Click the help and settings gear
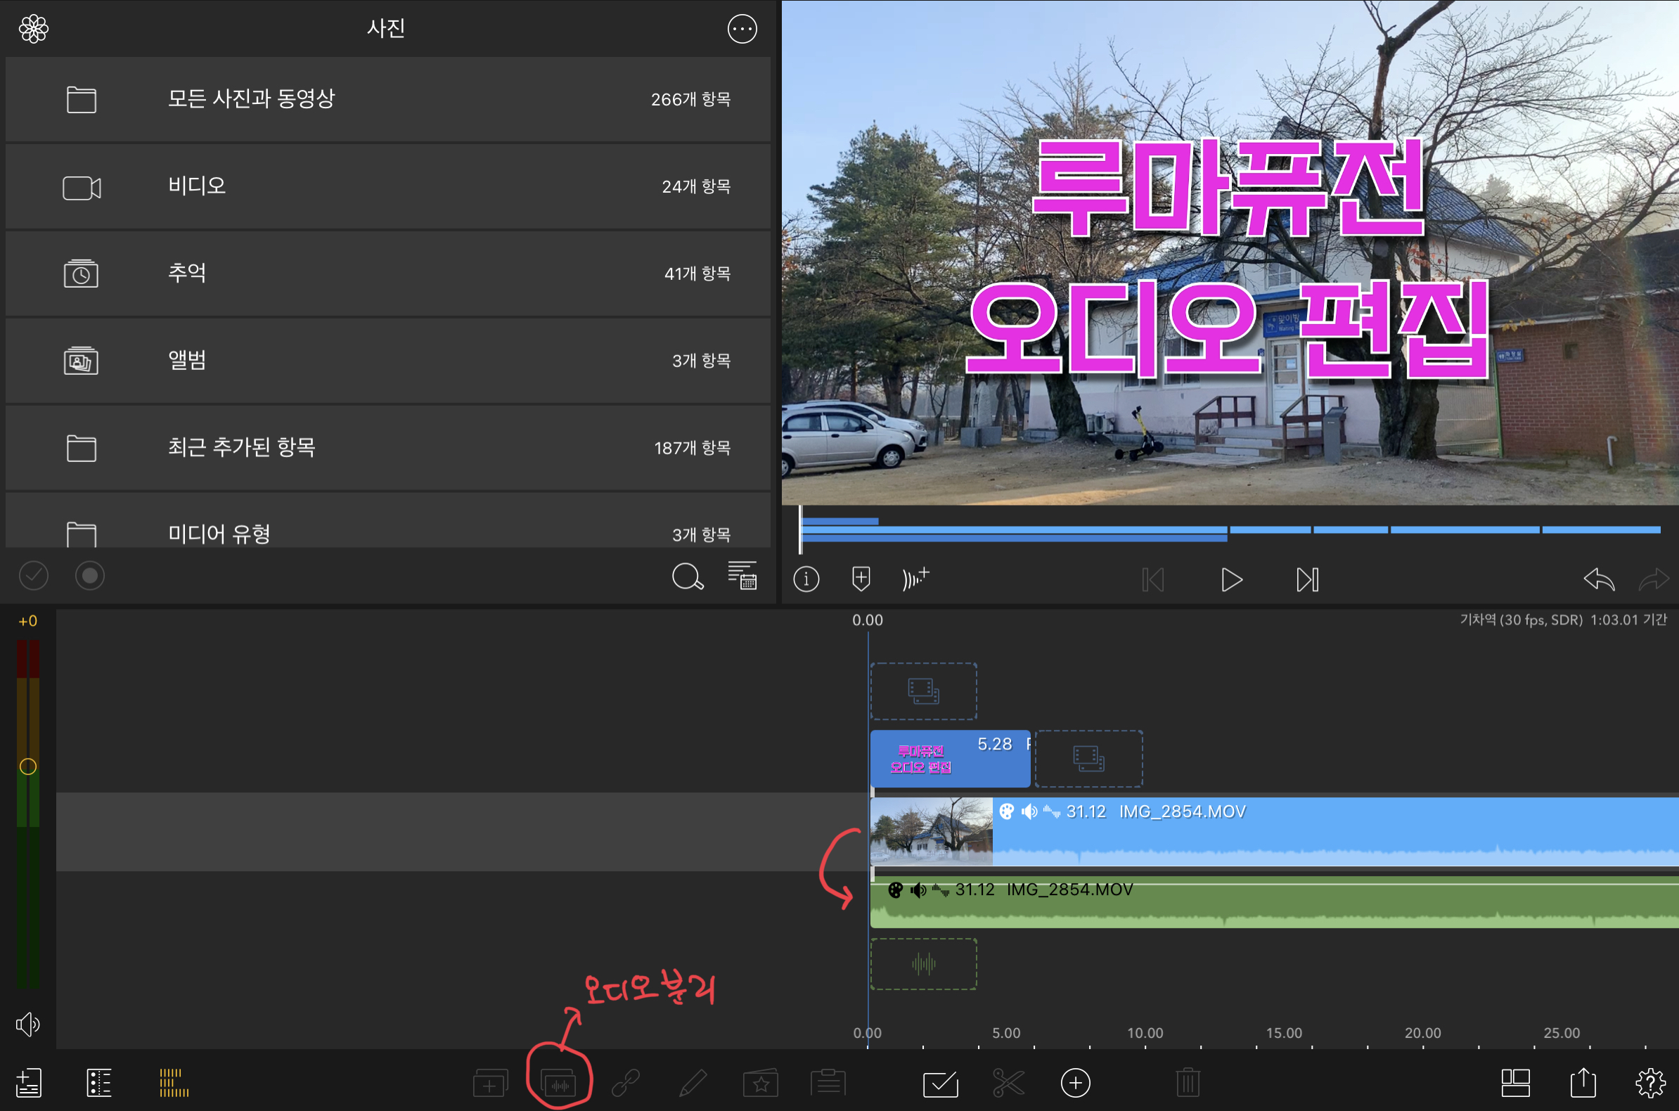The image size is (1679, 1111). pos(1650,1083)
